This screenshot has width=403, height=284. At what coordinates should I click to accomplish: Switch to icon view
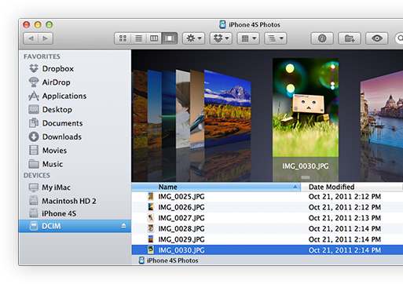(x=123, y=38)
